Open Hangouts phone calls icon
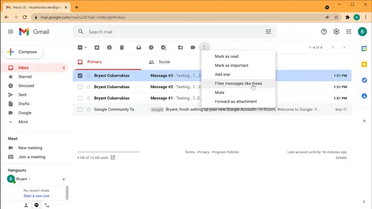Screen dimensions: 372x209 [x=47, y=205]
